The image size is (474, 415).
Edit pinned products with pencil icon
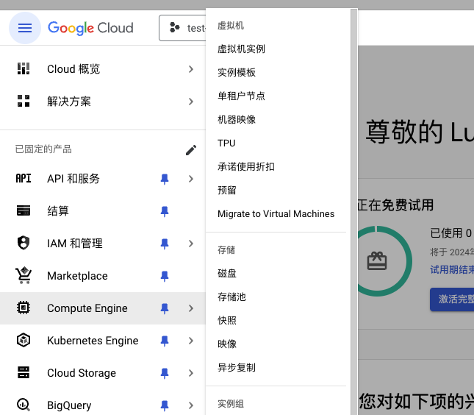click(191, 149)
